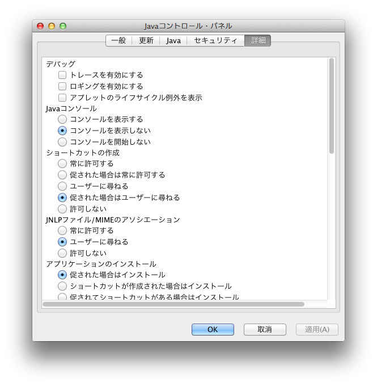Screen dimensions: 377x386
Task: Check アプレットのライフサイクル例外を表示
Action: coord(62,98)
